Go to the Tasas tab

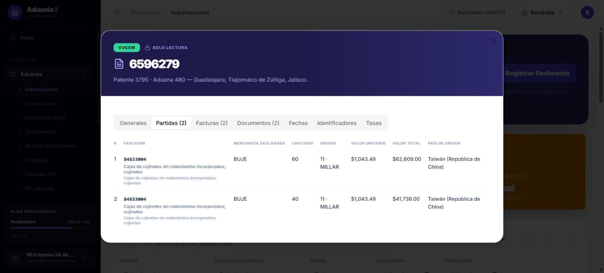[x=374, y=123]
